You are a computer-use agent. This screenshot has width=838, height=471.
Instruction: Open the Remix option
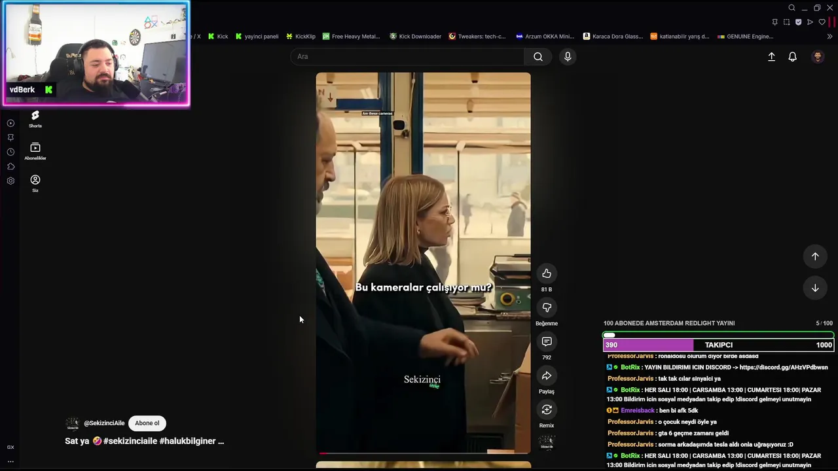(547, 410)
